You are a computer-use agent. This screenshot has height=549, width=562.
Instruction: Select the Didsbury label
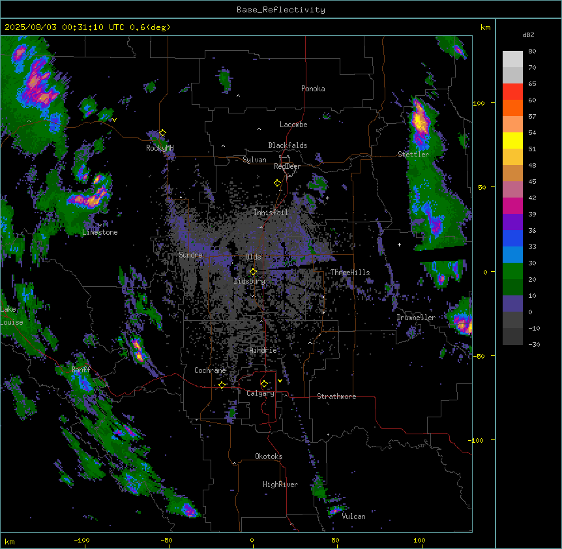(x=250, y=281)
